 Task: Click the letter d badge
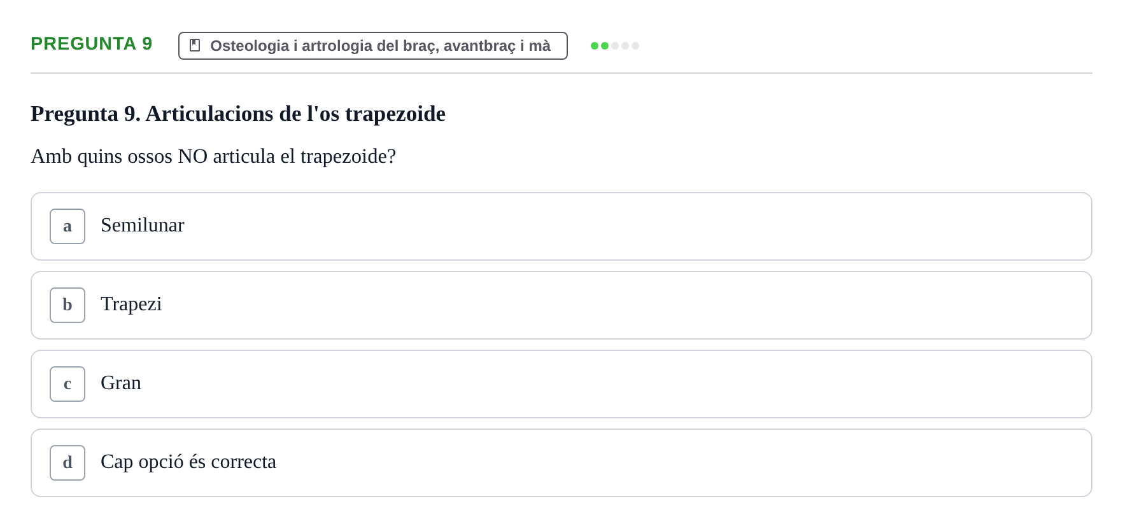67,463
